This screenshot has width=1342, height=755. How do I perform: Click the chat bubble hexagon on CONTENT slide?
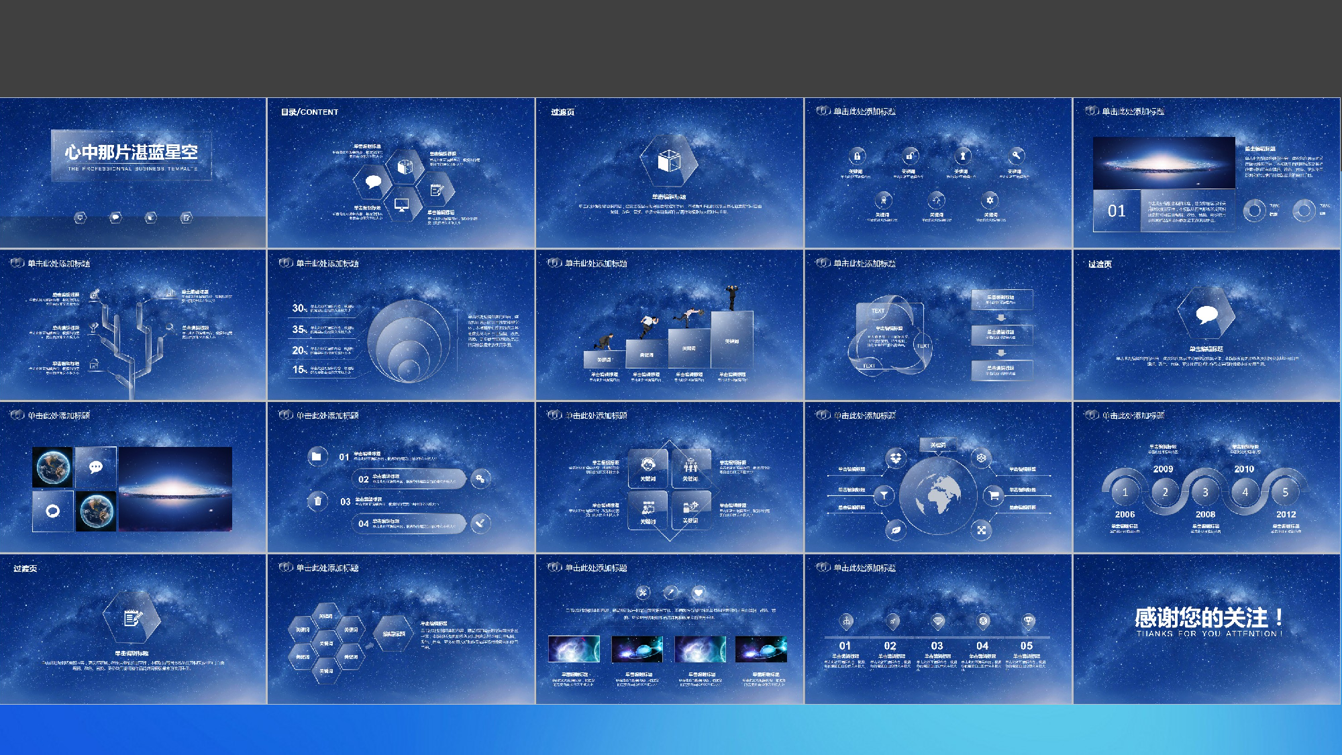(373, 181)
